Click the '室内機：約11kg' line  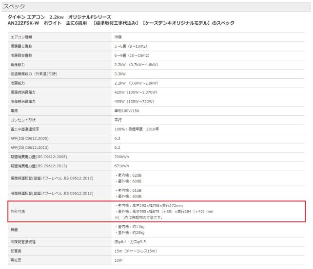coord(130,227)
